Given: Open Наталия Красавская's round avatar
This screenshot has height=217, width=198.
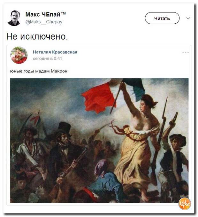Looking at the screenshot, I should (19, 55).
